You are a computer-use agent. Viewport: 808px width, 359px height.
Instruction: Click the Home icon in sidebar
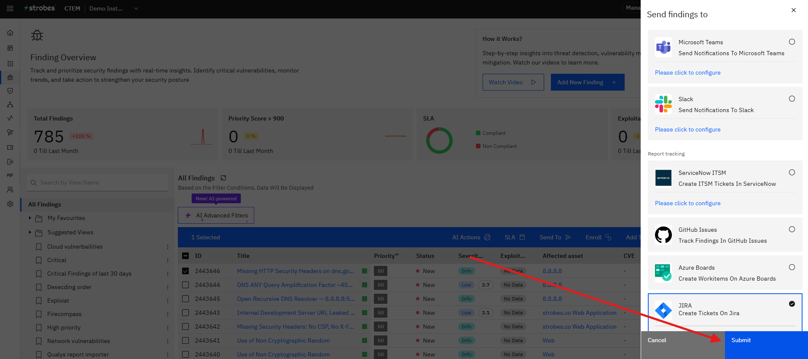(x=10, y=33)
